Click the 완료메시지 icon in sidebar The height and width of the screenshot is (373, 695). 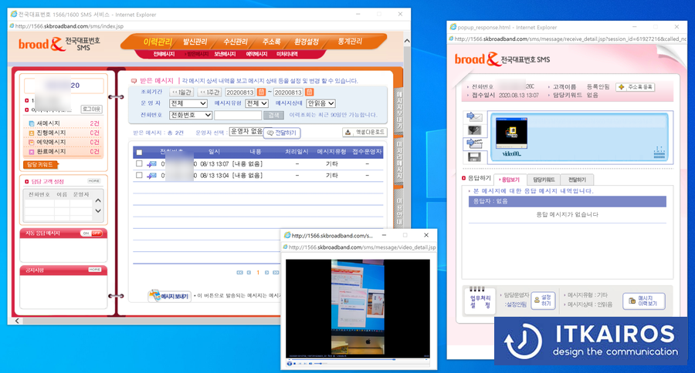pyautogui.click(x=32, y=151)
